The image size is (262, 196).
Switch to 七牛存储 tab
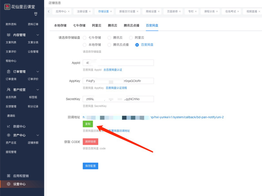79,25
